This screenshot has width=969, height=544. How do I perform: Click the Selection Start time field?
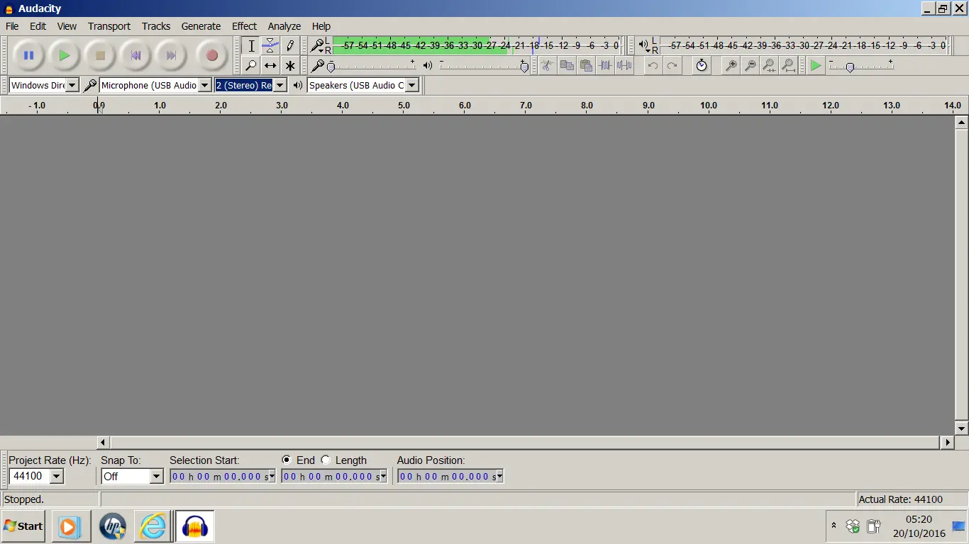point(223,477)
